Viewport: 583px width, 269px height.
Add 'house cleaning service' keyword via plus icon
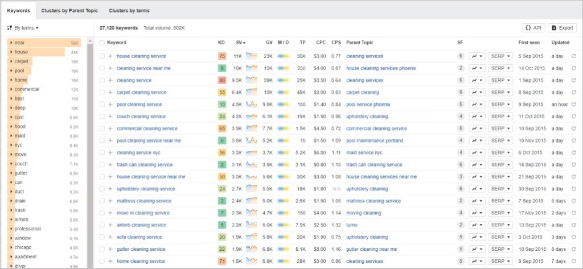pos(110,56)
